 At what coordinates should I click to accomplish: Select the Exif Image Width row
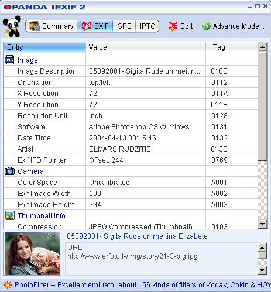pos(131,193)
